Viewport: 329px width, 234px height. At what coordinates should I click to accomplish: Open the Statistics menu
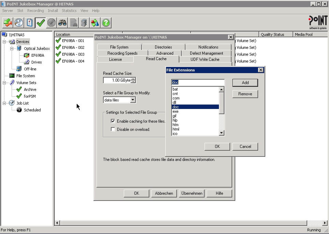(x=69, y=11)
